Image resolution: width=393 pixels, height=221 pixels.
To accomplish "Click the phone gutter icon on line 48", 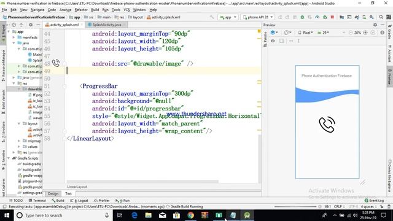I will [x=56, y=63].
